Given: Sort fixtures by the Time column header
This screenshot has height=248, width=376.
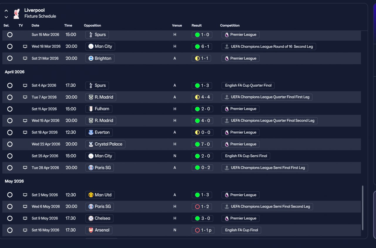Looking at the screenshot, I should (68, 26).
